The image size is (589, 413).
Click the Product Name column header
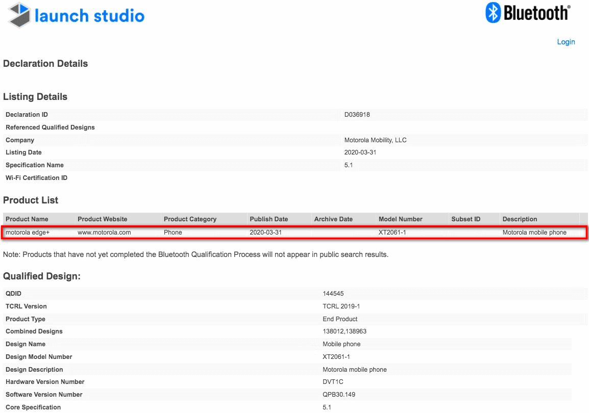(x=27, y=219)
